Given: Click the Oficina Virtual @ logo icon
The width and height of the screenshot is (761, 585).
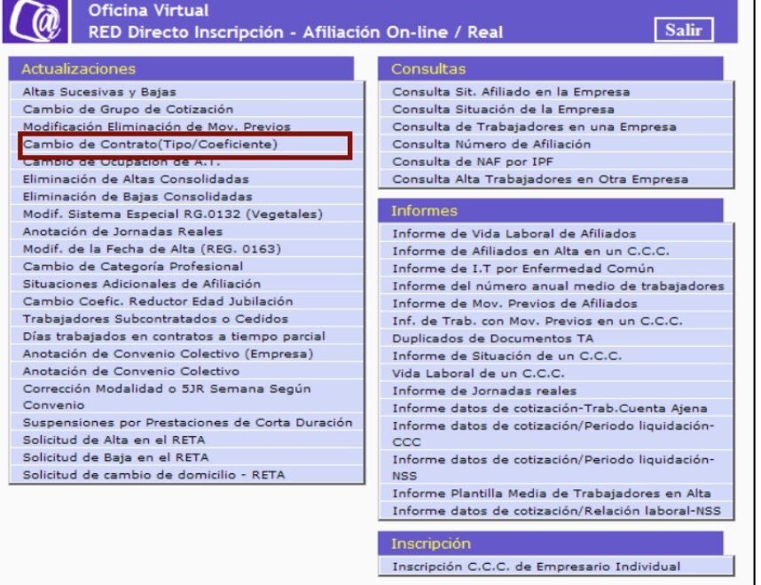Looking at the screenshot, I should tap(35, 21).
